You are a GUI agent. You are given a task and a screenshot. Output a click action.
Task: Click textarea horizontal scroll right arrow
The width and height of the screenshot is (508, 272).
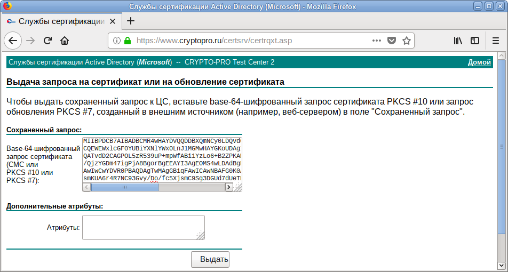(229, 187)
